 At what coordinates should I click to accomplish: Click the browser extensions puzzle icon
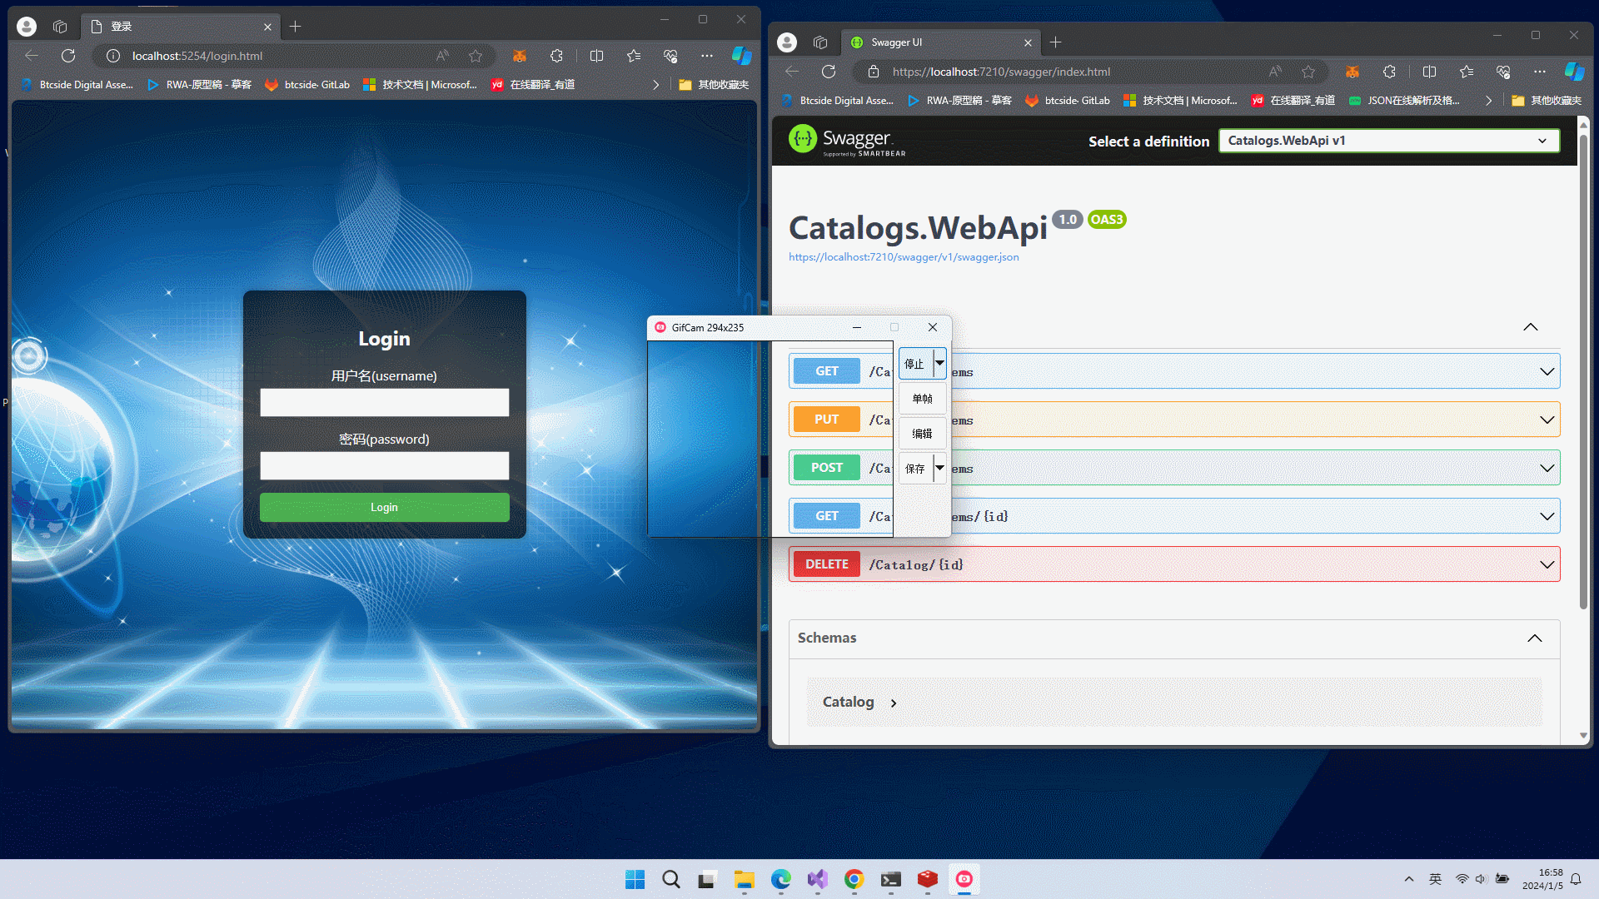tap(1389, 72)
